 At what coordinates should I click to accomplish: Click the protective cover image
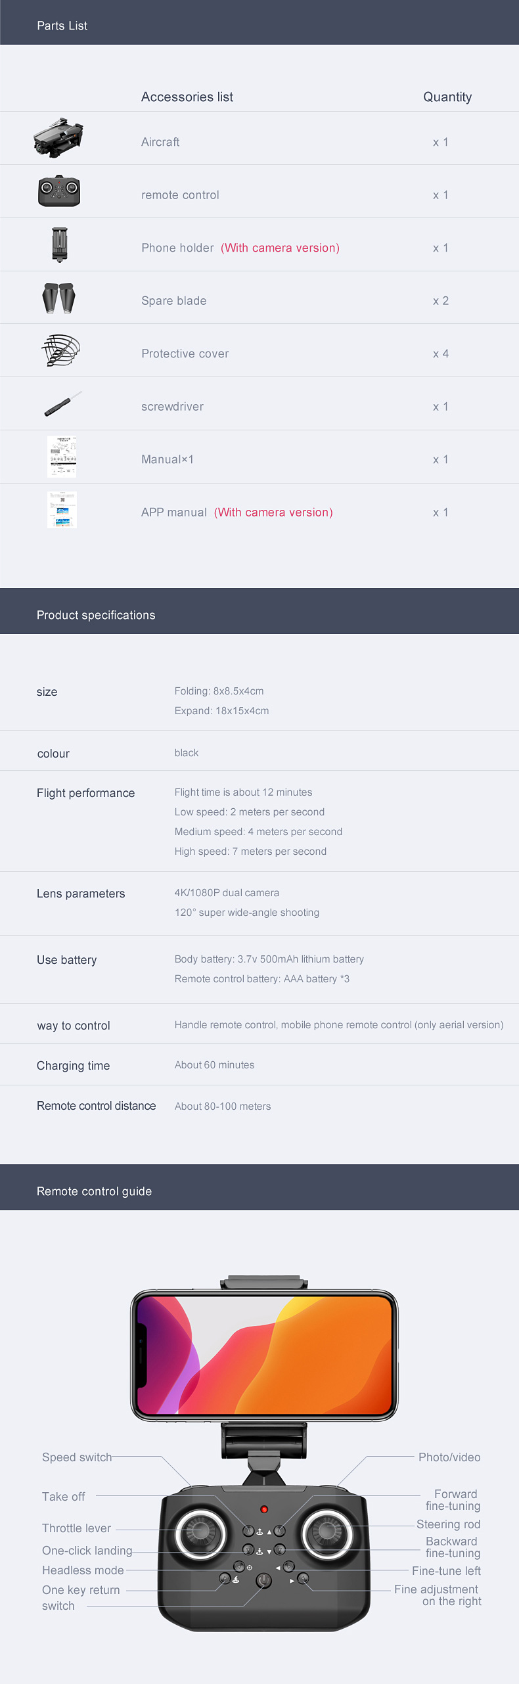[x=61, y=350]
